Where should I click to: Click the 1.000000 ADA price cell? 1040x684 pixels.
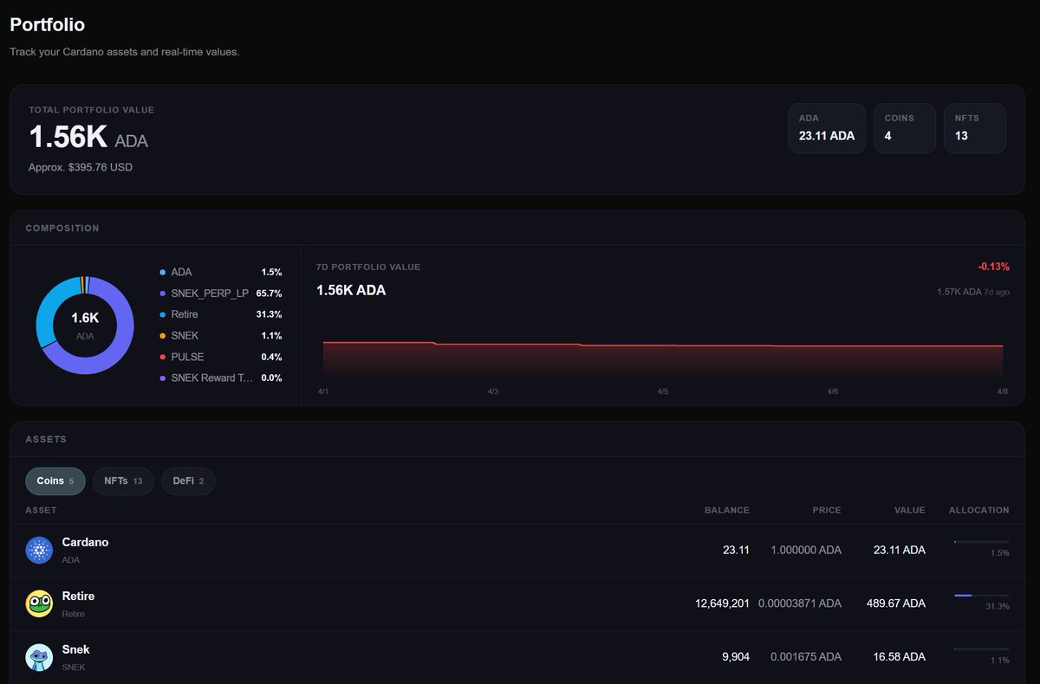pyautogui.click(x=806, y=550)
